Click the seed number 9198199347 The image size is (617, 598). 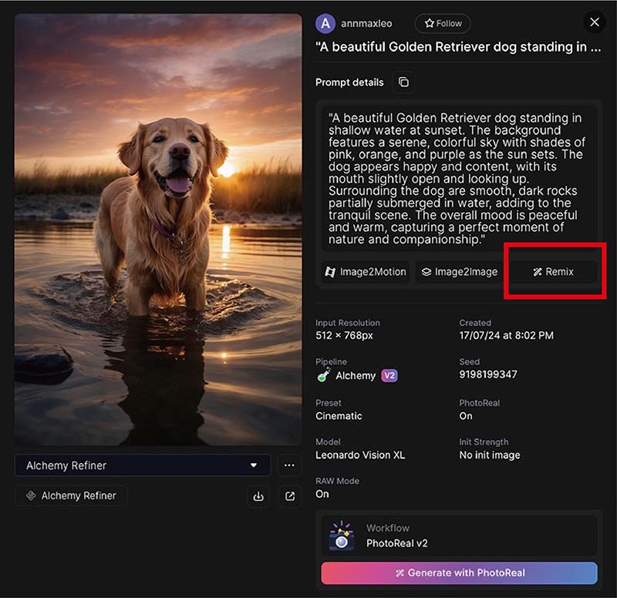click(488, 375)
